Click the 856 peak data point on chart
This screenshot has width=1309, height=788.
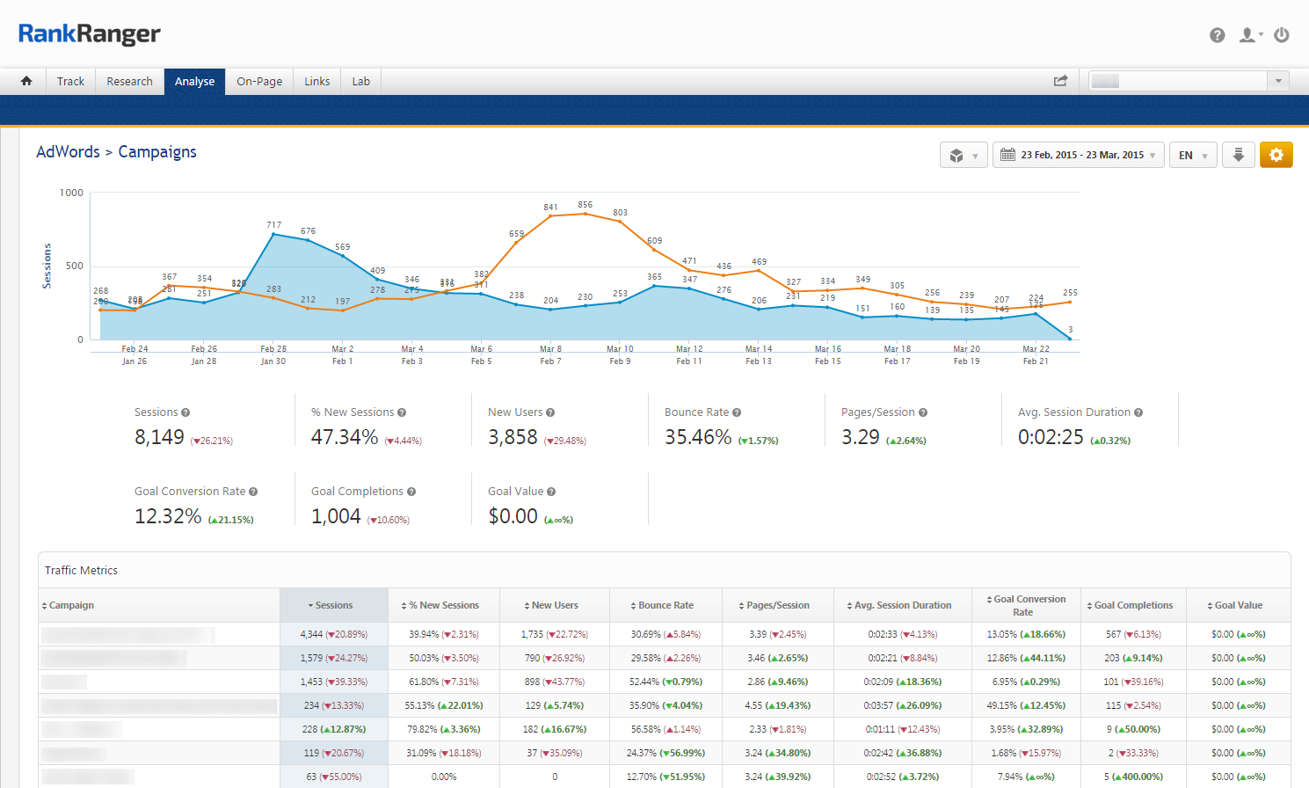pyautogui.click(x=585, y=214)
